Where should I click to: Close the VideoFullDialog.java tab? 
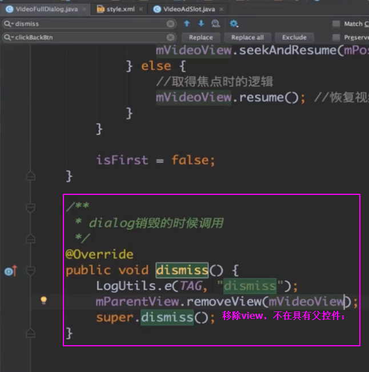coord(83,9)
